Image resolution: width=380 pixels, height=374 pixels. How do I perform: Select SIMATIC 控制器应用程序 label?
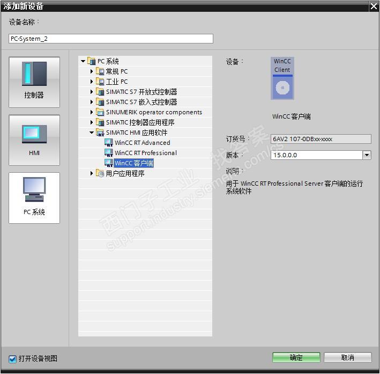(x=140, y=122)
